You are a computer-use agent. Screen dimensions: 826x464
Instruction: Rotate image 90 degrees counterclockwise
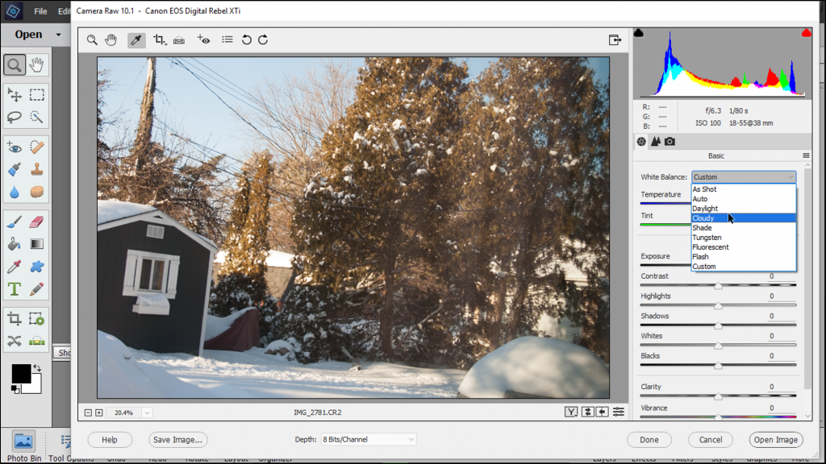(x=247, y=40)
